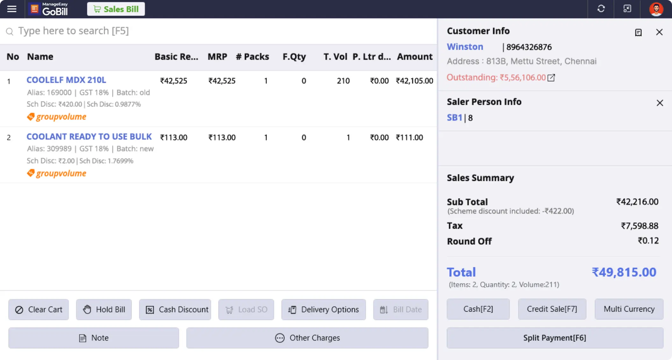672x360 pixels.
Task: Select Hold Bill action
Action: (104, 309)
